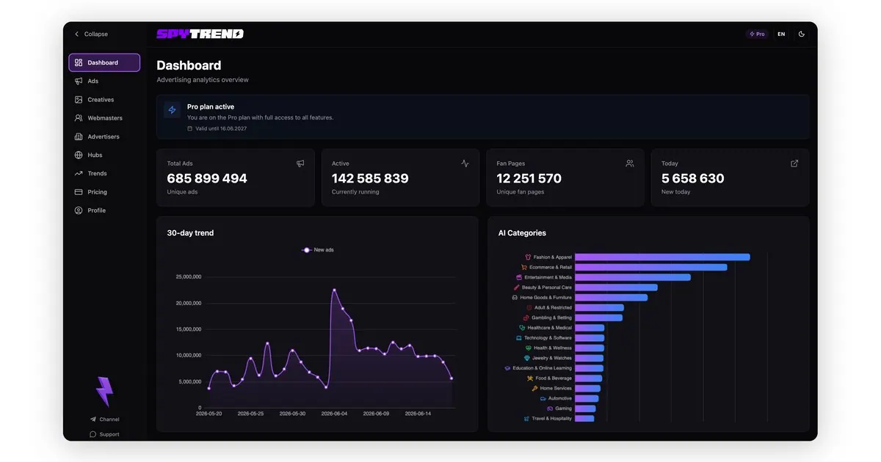881x462 pixels.
Task: Click the Webmasters people icon
Action: point(79,118)
